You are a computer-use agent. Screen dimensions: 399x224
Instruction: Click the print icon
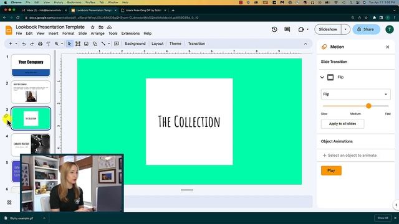pos(40,44)
